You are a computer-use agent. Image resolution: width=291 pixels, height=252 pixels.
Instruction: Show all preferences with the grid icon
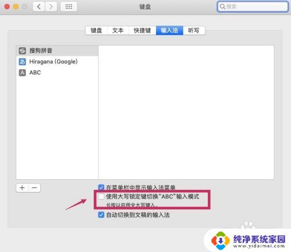(69, 7)
